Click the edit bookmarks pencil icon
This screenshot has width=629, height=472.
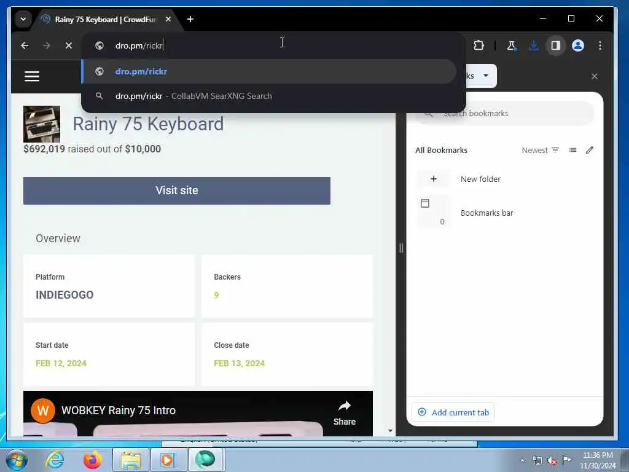(589, 150)
